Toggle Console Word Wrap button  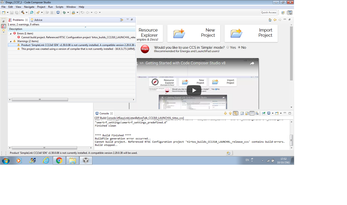252,113
